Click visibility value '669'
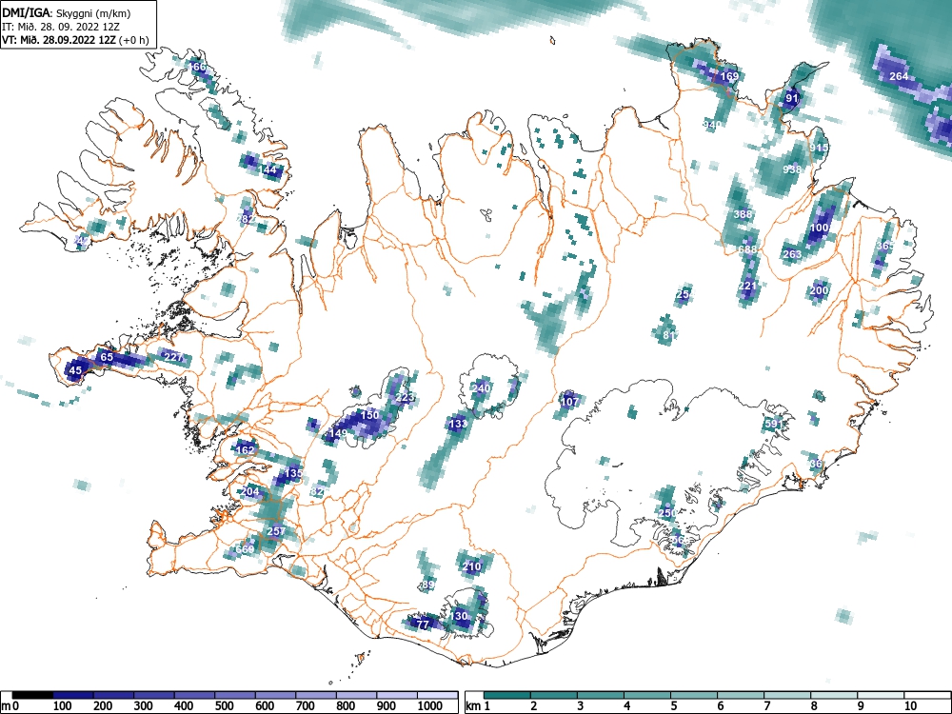This screenshot has height=714, width=952. (x=245, y=549)
